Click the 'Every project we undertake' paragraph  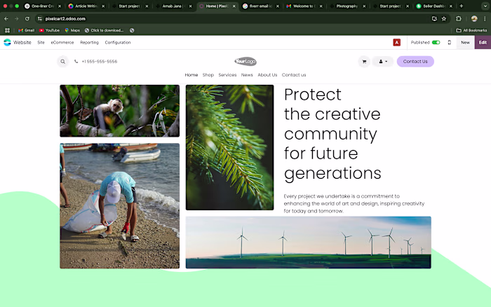coord(354,203)
